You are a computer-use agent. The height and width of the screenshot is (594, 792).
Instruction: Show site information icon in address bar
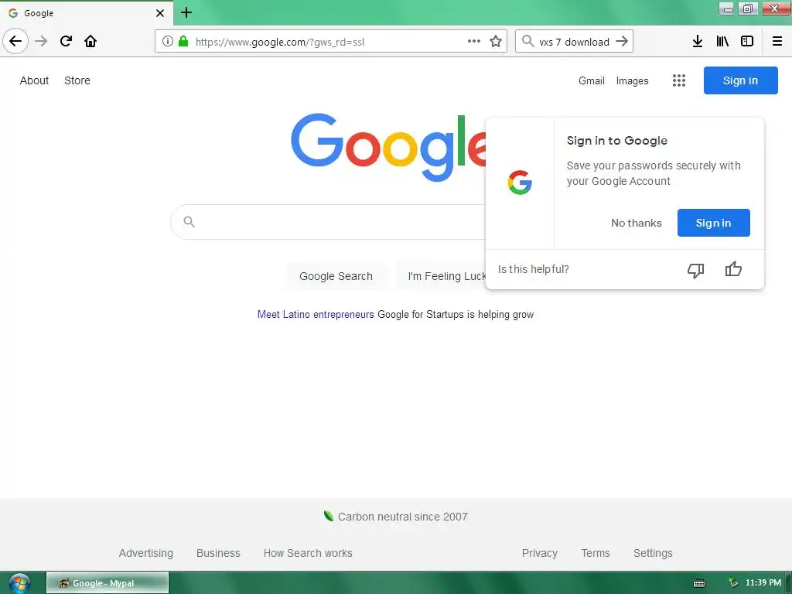(168, 42)
